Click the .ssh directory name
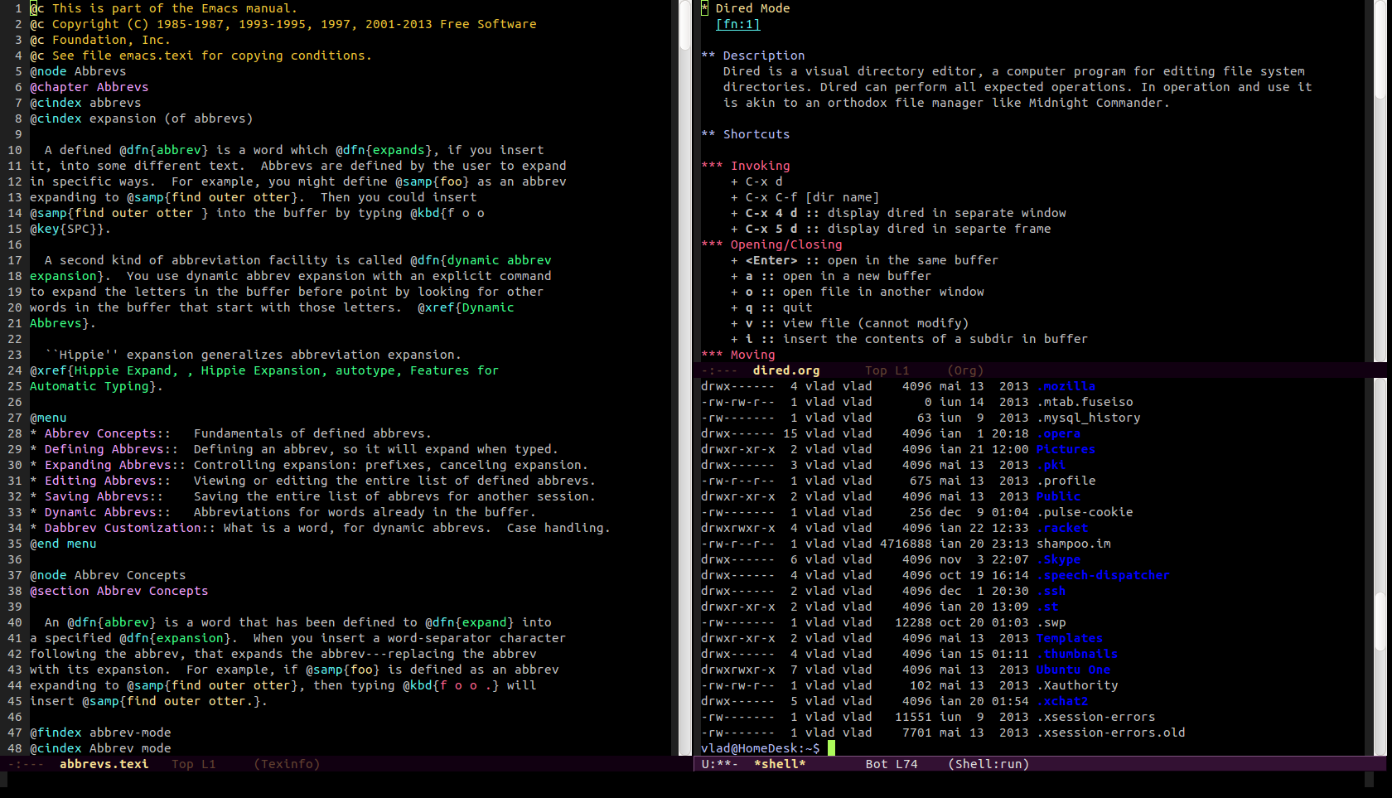The height and width of the screenshot is (798, 1392). (1051, 591)
